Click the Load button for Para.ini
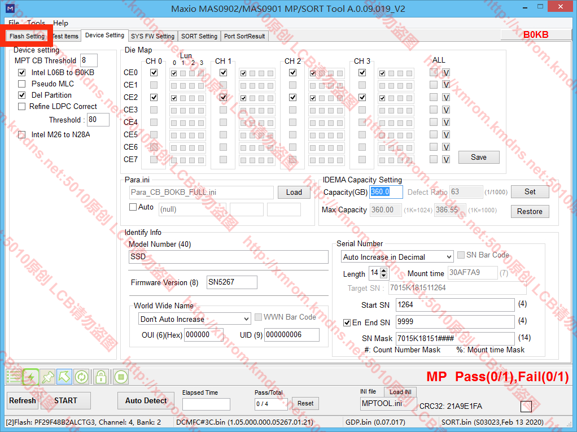Image resolution: width=577 pixels, height=432 pixels. pos(294,192)
